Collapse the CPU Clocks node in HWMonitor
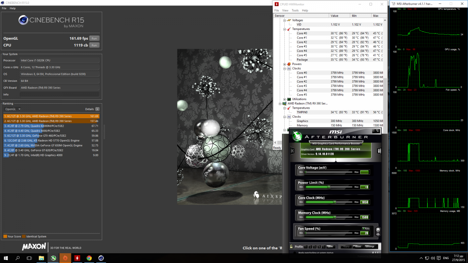Screen dimensions: 468x263 (x=285, y=68)
